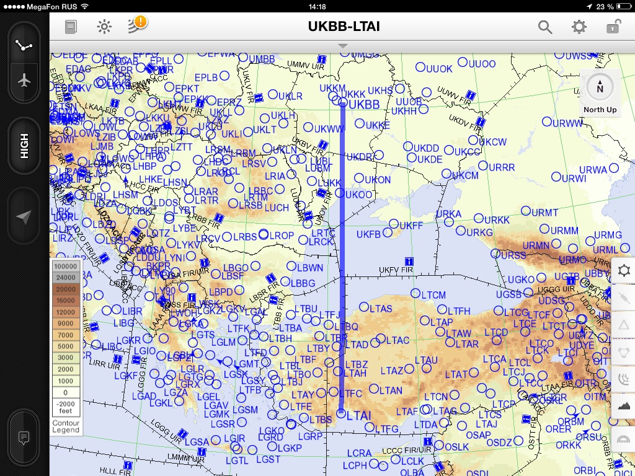Tap the airplane icon in the sidebar
Image resolution: width=635 pixels, height=476 pixels.
tap(25, 81)
